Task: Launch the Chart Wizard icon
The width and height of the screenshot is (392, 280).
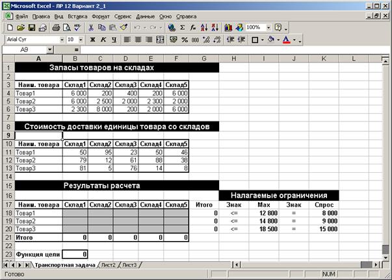Action: click(228, 27)
